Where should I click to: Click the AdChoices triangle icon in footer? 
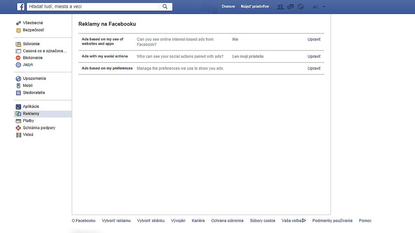(304, 221)
